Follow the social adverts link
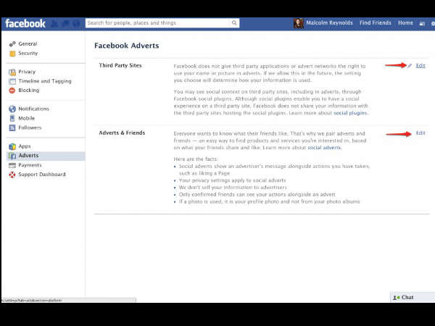435x326 pixels. 324,148
